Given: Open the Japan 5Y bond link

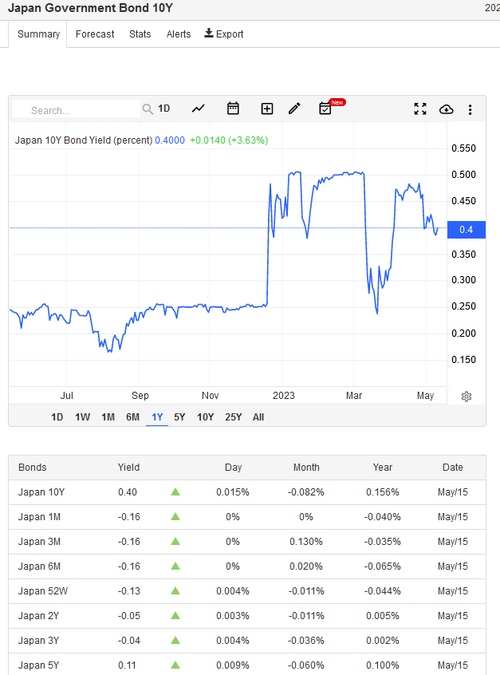Looking at the screenshot, I should (x=38, y=665).
